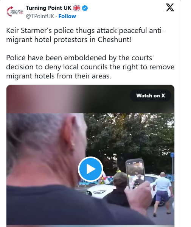Click the tweet sentence starting "Keir Starmer's"

click(85, 35)
